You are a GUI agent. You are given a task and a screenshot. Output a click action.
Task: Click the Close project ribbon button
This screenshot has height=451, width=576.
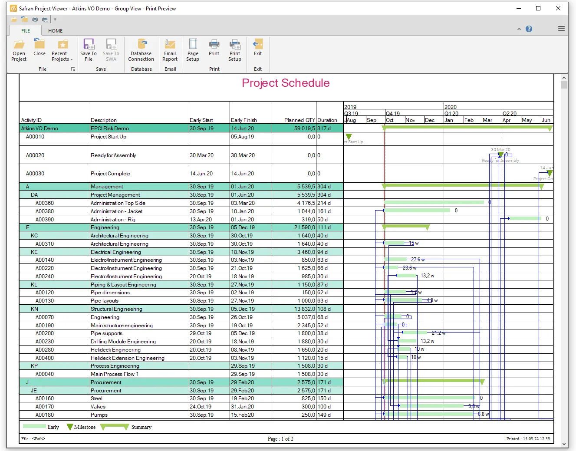click(x=39, y=48)
